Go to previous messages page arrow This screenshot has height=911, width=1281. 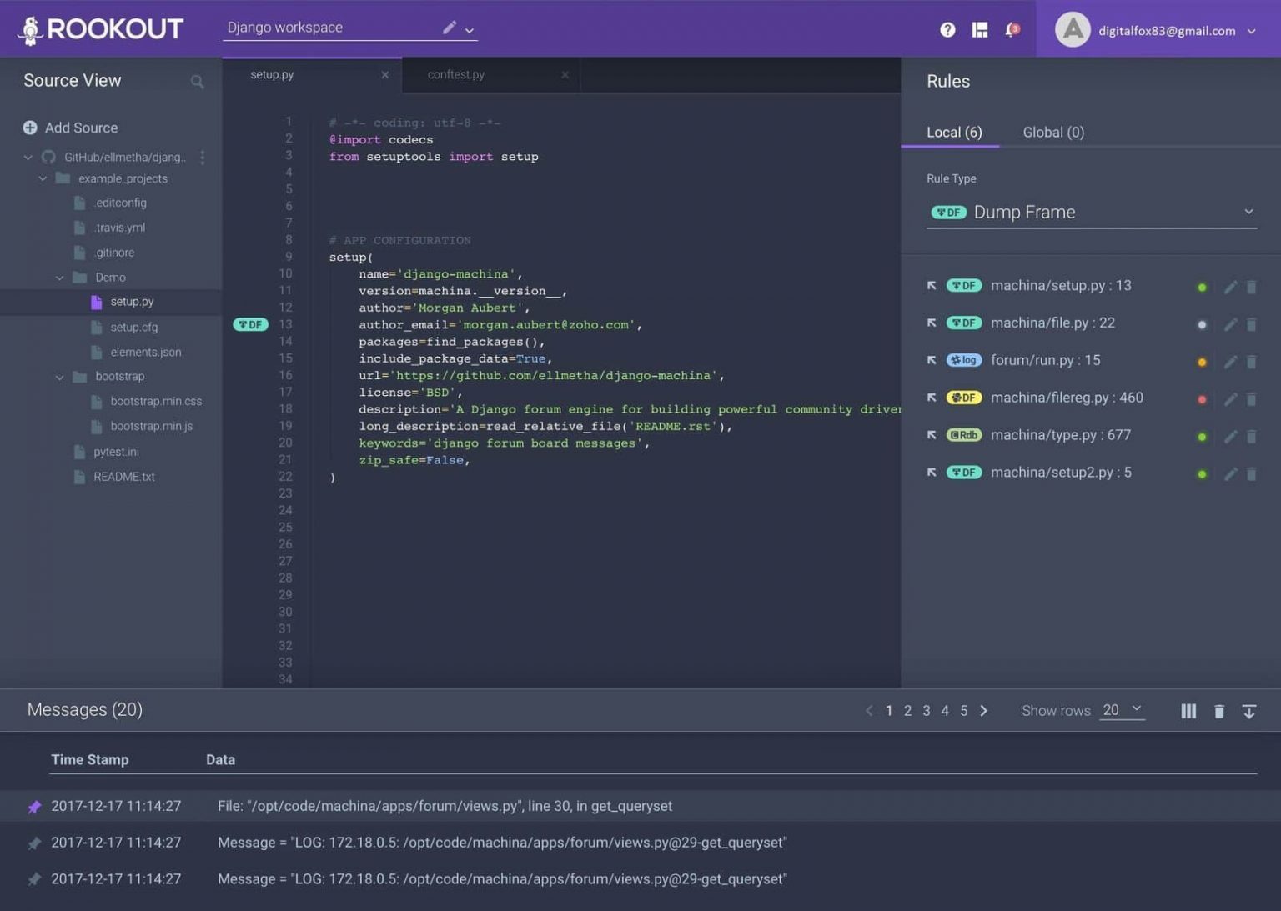pyautogui.click(x=869, y=711)
